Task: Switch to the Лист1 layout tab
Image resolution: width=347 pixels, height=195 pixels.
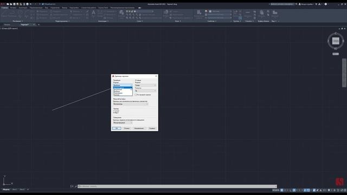Action: click(x=15, y=190)
